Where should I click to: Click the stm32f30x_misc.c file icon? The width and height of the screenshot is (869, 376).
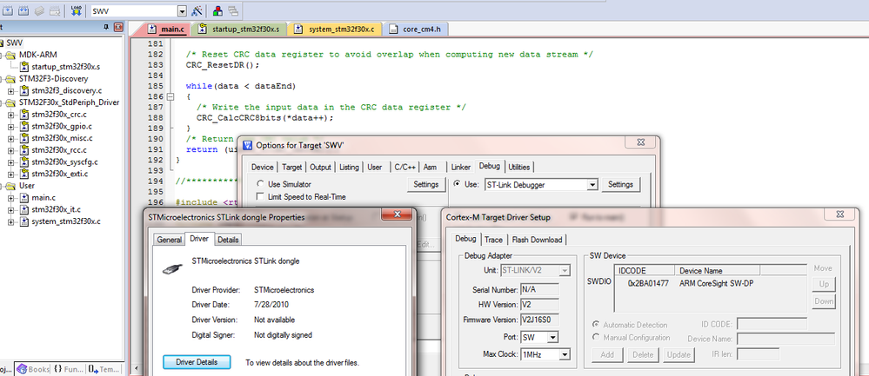[x=24, y=138]
